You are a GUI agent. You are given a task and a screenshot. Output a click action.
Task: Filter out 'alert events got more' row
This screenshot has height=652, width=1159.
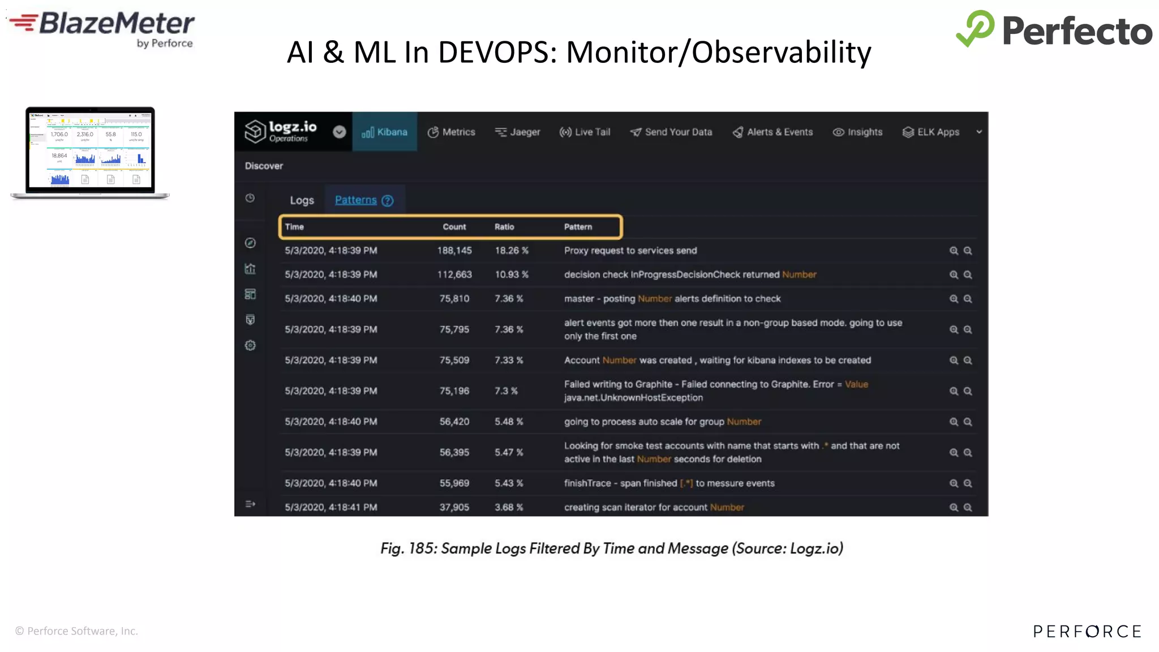[968, 329]
